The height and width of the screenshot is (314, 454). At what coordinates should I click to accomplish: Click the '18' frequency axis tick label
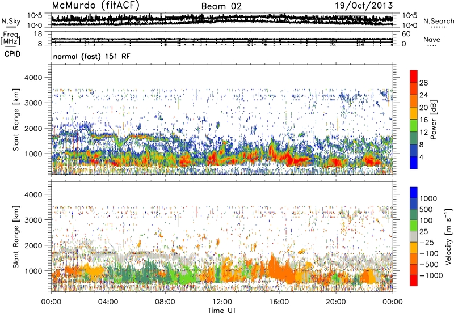pos(37,34)
